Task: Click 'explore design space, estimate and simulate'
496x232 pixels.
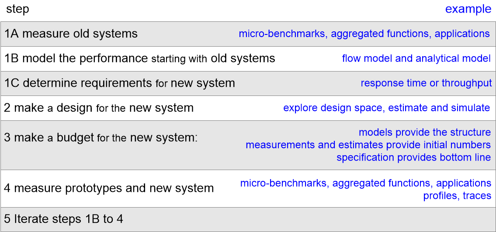Action: click(386, 108)
